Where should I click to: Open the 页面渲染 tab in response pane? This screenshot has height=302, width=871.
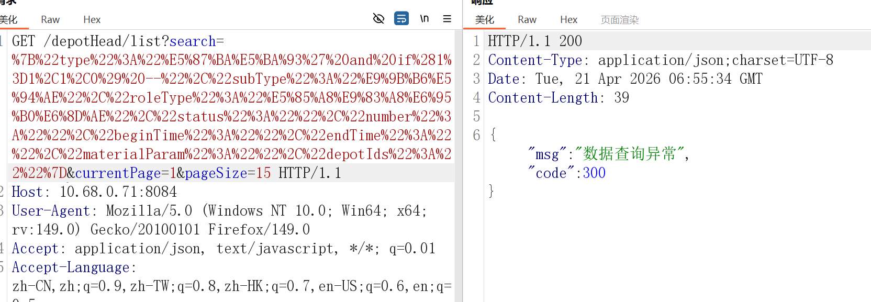[620, 19]
